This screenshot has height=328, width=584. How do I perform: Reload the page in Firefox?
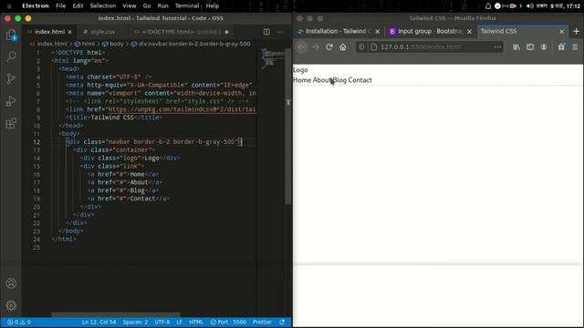click(x=329, y=47)
